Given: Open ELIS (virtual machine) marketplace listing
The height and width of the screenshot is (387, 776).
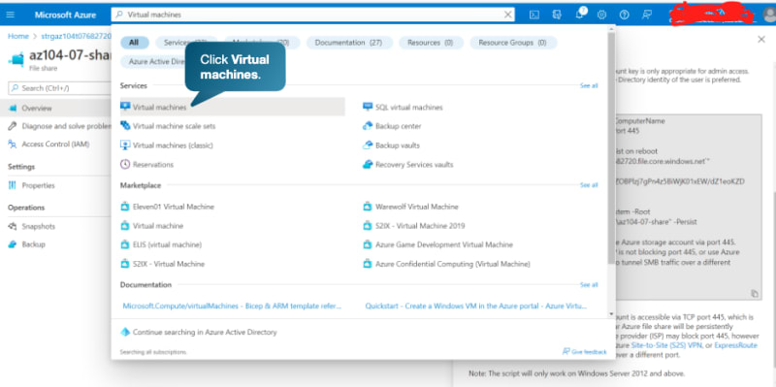Looking at the screenshot, I should (167, 245).
